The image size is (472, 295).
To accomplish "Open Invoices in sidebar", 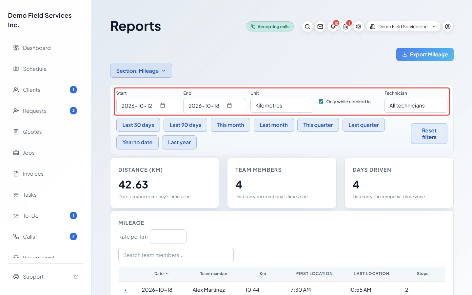I will [46, 174].
